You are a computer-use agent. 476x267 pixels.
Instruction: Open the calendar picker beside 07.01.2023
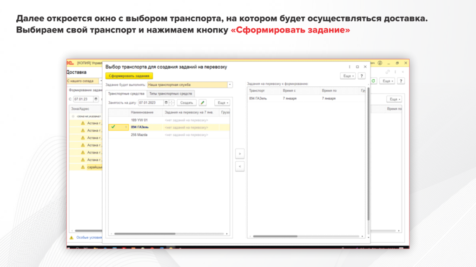pyautogui.click(x=166, y=103)
